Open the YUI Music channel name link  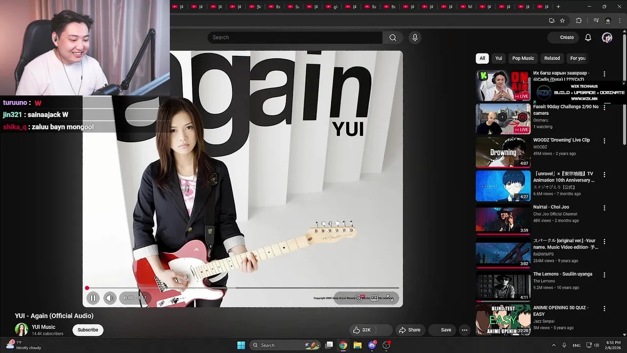[44, 327]
